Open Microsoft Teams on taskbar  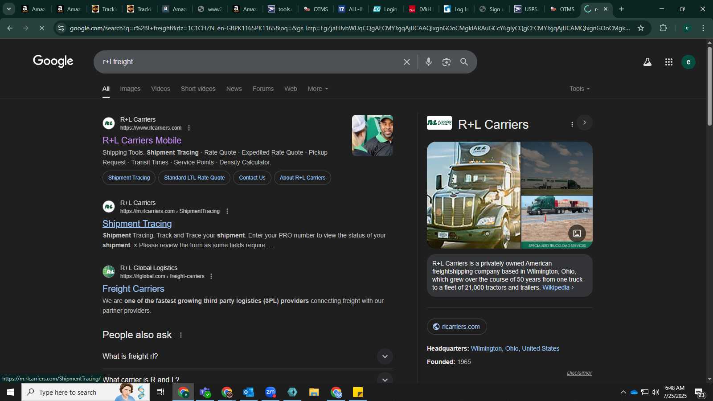pyautogui.click(x=205, y=392)
